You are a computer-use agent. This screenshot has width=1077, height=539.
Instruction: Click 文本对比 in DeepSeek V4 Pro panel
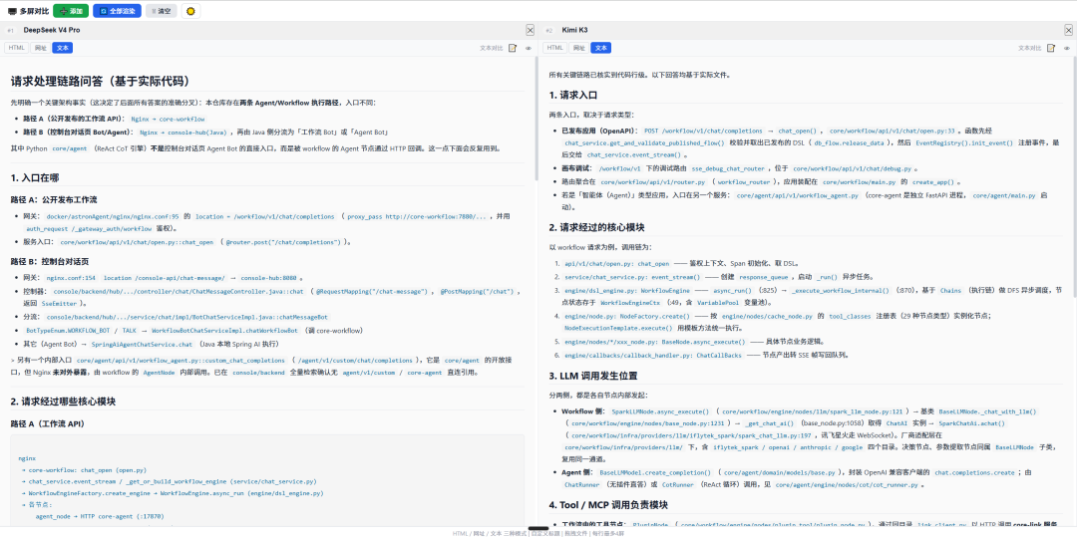point(491,48)
